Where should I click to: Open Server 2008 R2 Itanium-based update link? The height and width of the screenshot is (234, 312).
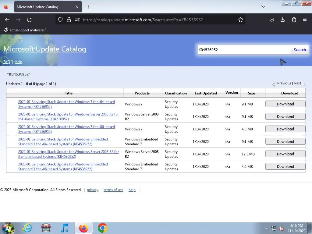(x=69, y=154)
